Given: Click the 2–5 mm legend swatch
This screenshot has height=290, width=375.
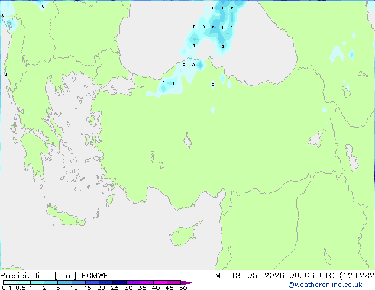Looking at the screenshot, I should point(51,282).
